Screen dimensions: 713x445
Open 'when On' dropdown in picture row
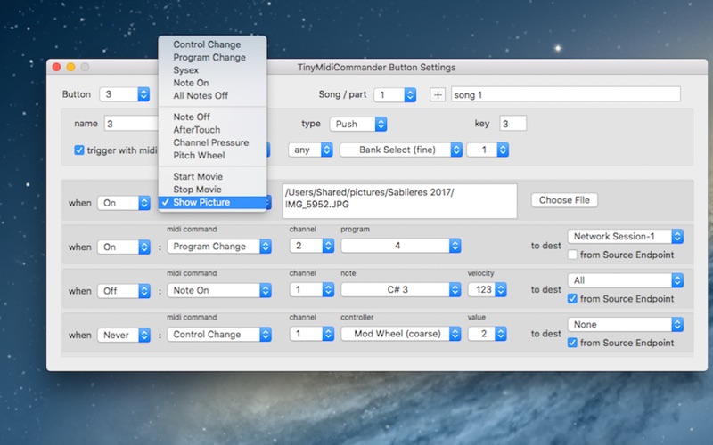124,203
